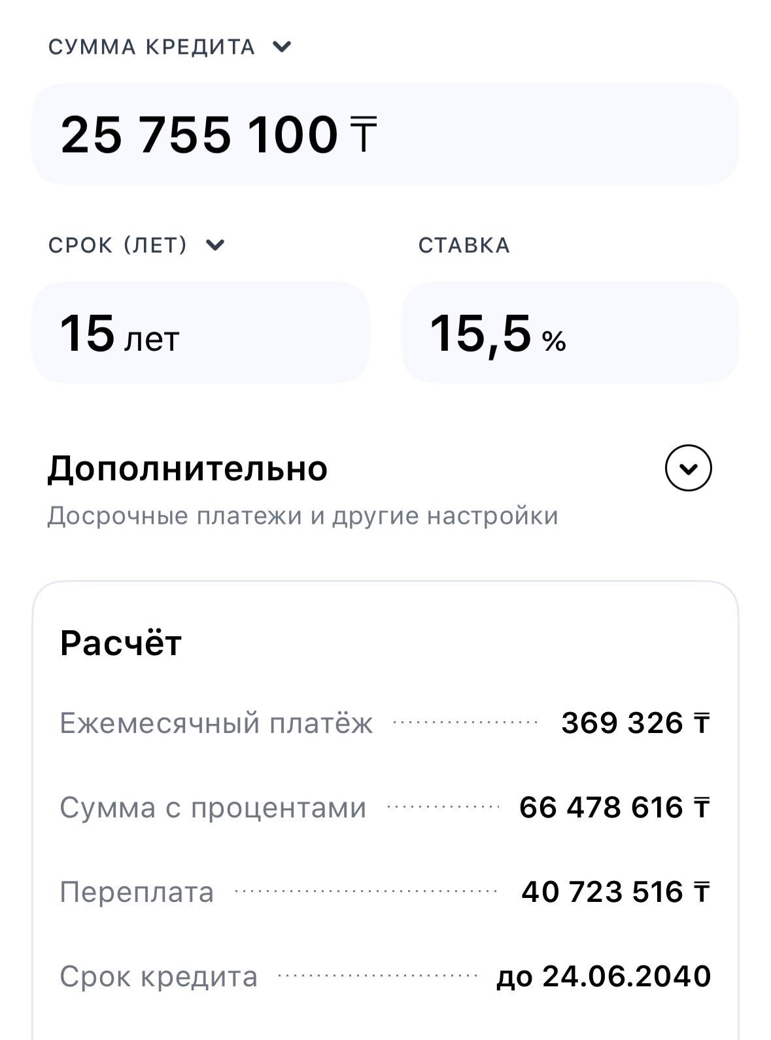This screenshot has width=771, height=1040.
Task: Click the СРОК (ЛЕТ) label
Action: [x=118, y=245]
